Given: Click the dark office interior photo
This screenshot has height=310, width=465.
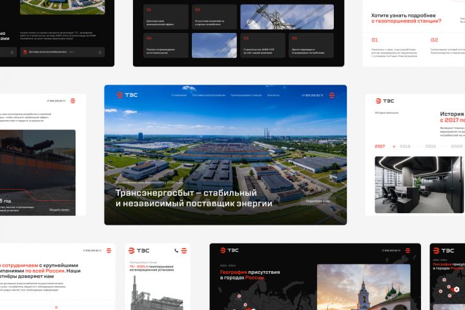Looking at the screenshot, I should point(419,185).
